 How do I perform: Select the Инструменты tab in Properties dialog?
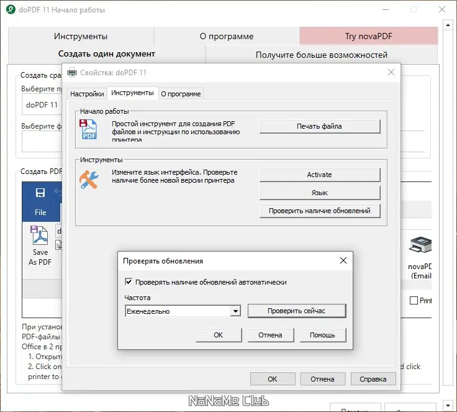(133, 93)
